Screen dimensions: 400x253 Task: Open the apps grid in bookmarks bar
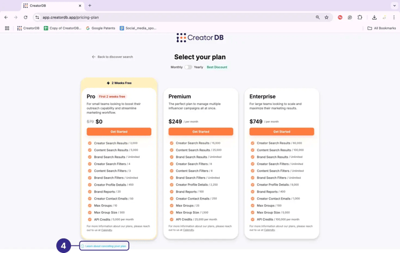pos(7,28)
